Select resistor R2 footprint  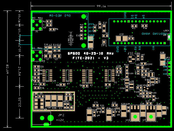click(105, 36)
